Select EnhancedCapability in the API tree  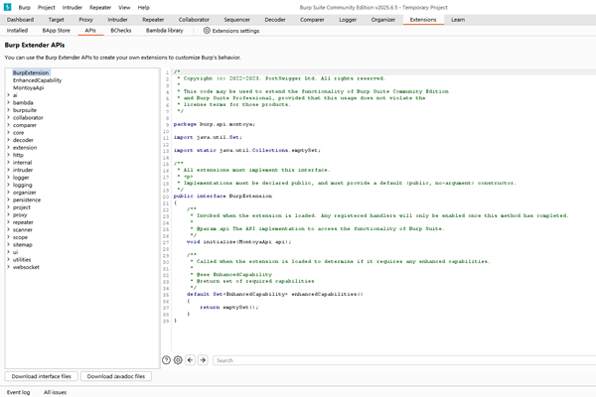pos(38,80)
